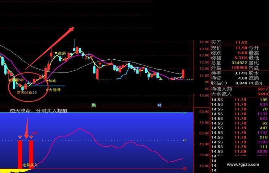Click the 逃顶 sell-signal marker on the chart

(60, 53)
